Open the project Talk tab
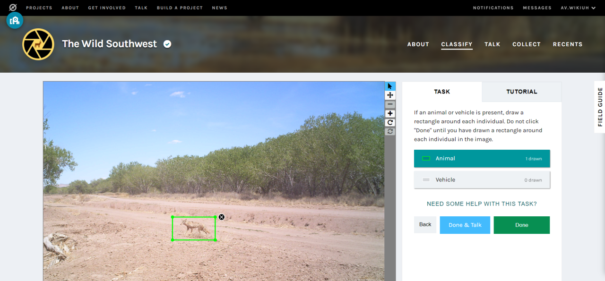The height and width of the screenshot is (281, 605). point(492,44)
